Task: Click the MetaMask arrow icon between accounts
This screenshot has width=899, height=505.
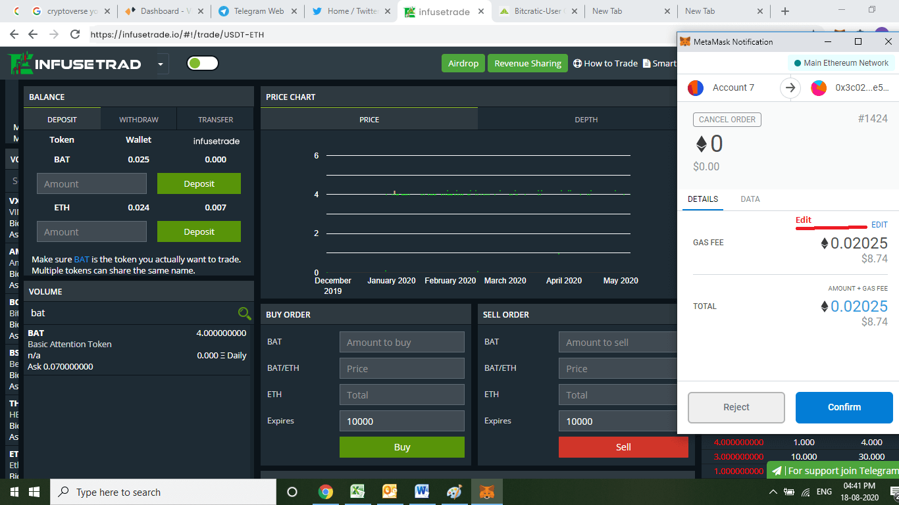Action: 790,87
